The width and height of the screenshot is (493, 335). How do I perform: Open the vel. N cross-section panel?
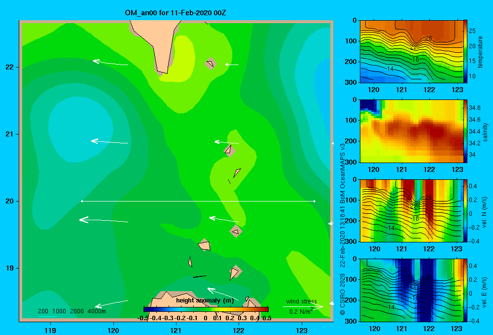pos(412,210)
